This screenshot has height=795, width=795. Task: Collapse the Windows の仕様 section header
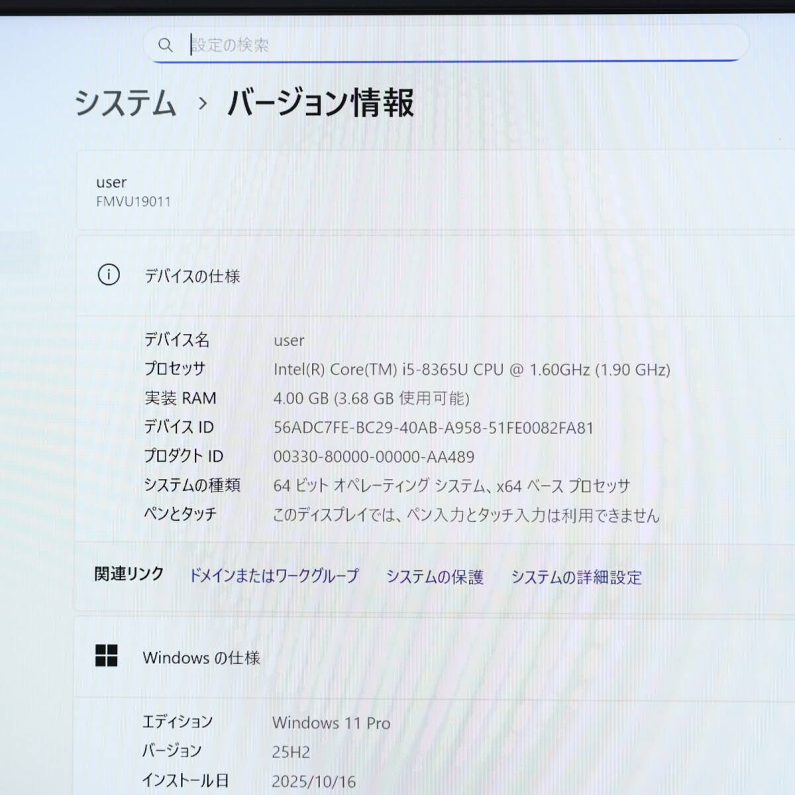click(x=435, y=657)
